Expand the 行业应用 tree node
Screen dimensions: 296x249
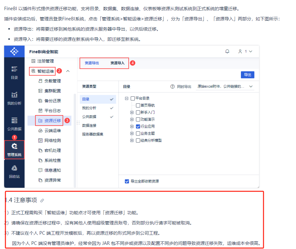coord(132,126)
